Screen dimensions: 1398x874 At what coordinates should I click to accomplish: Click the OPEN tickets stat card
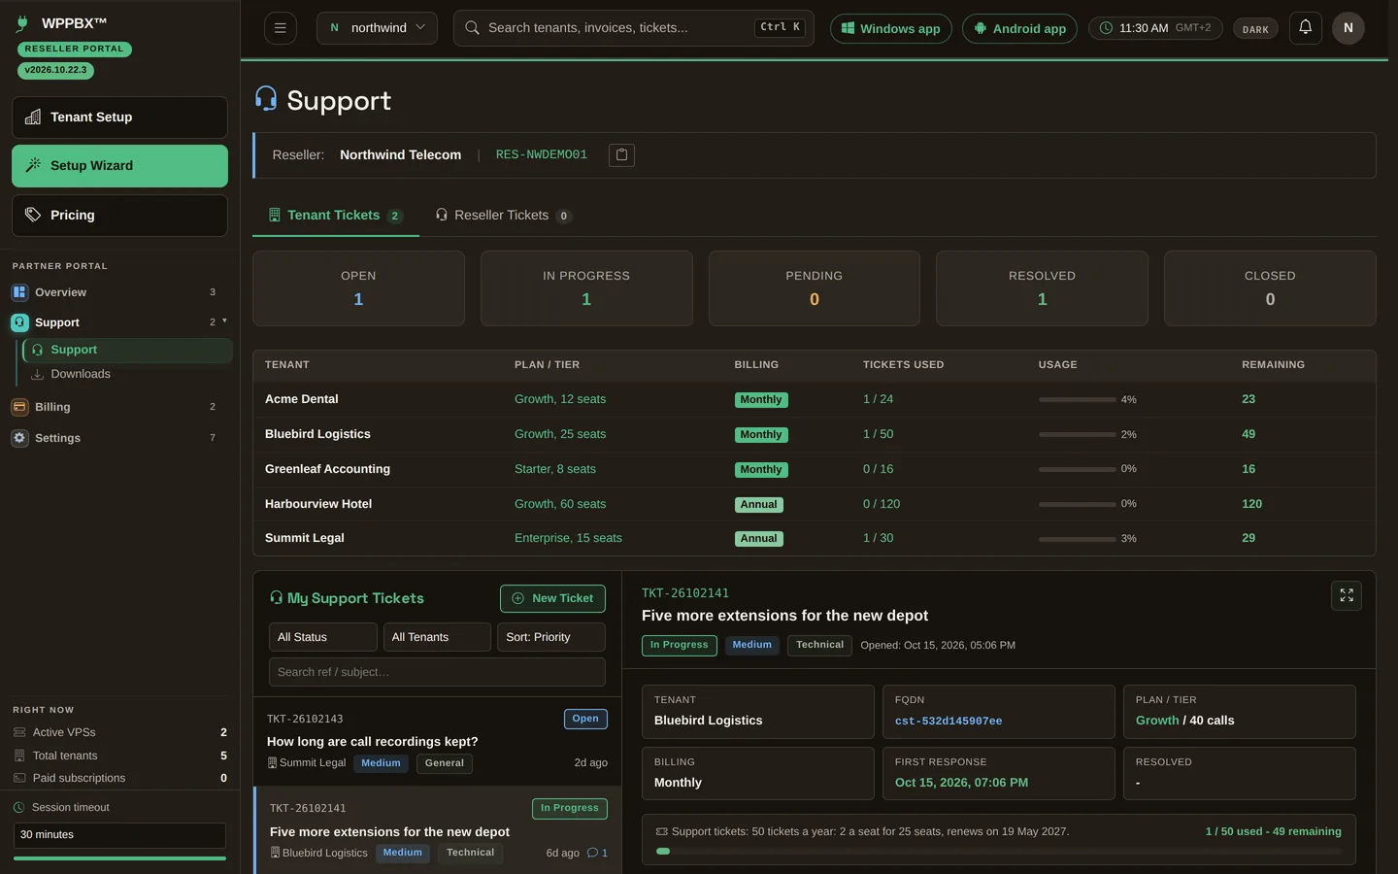[x=358, y=288]
